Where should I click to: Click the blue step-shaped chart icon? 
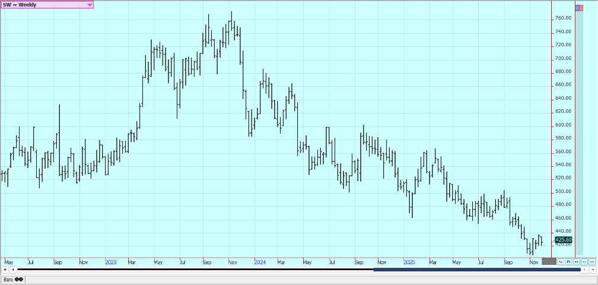(568, 261)
